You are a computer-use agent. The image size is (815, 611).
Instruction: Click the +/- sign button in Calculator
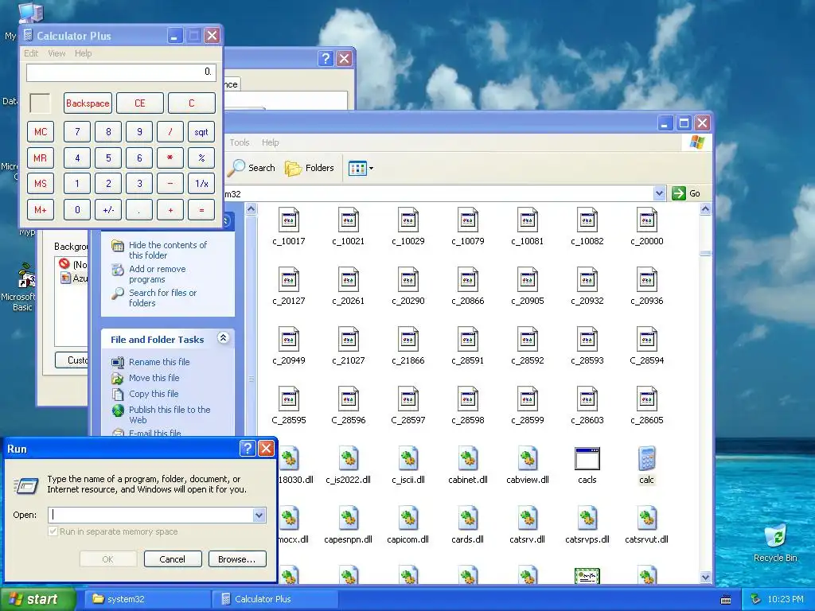tap(108, 210)
